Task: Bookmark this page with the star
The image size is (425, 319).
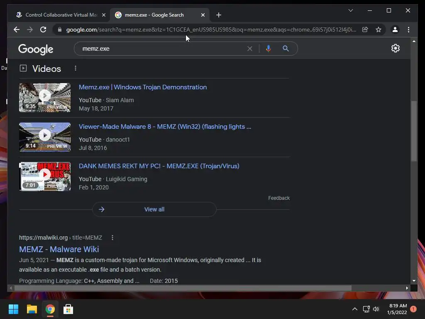Action: (379, 29)
